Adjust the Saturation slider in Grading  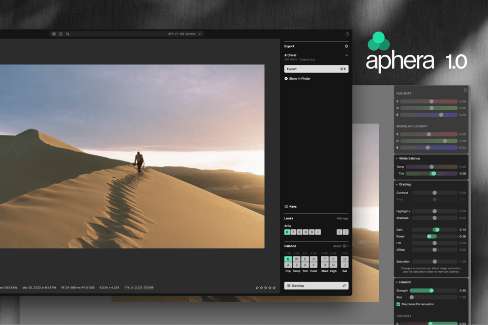435,262
